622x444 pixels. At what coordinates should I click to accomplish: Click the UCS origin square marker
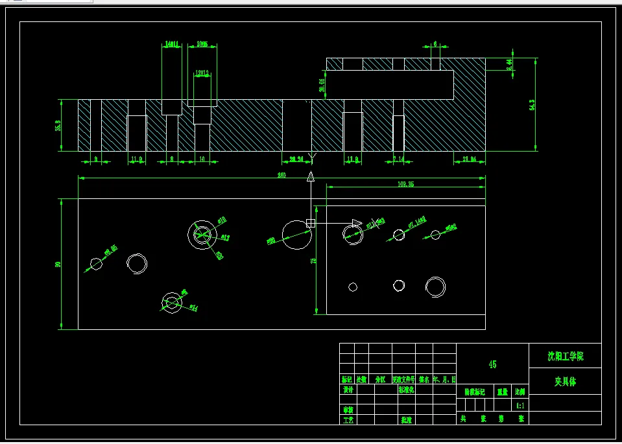click(x=311, y=223)
